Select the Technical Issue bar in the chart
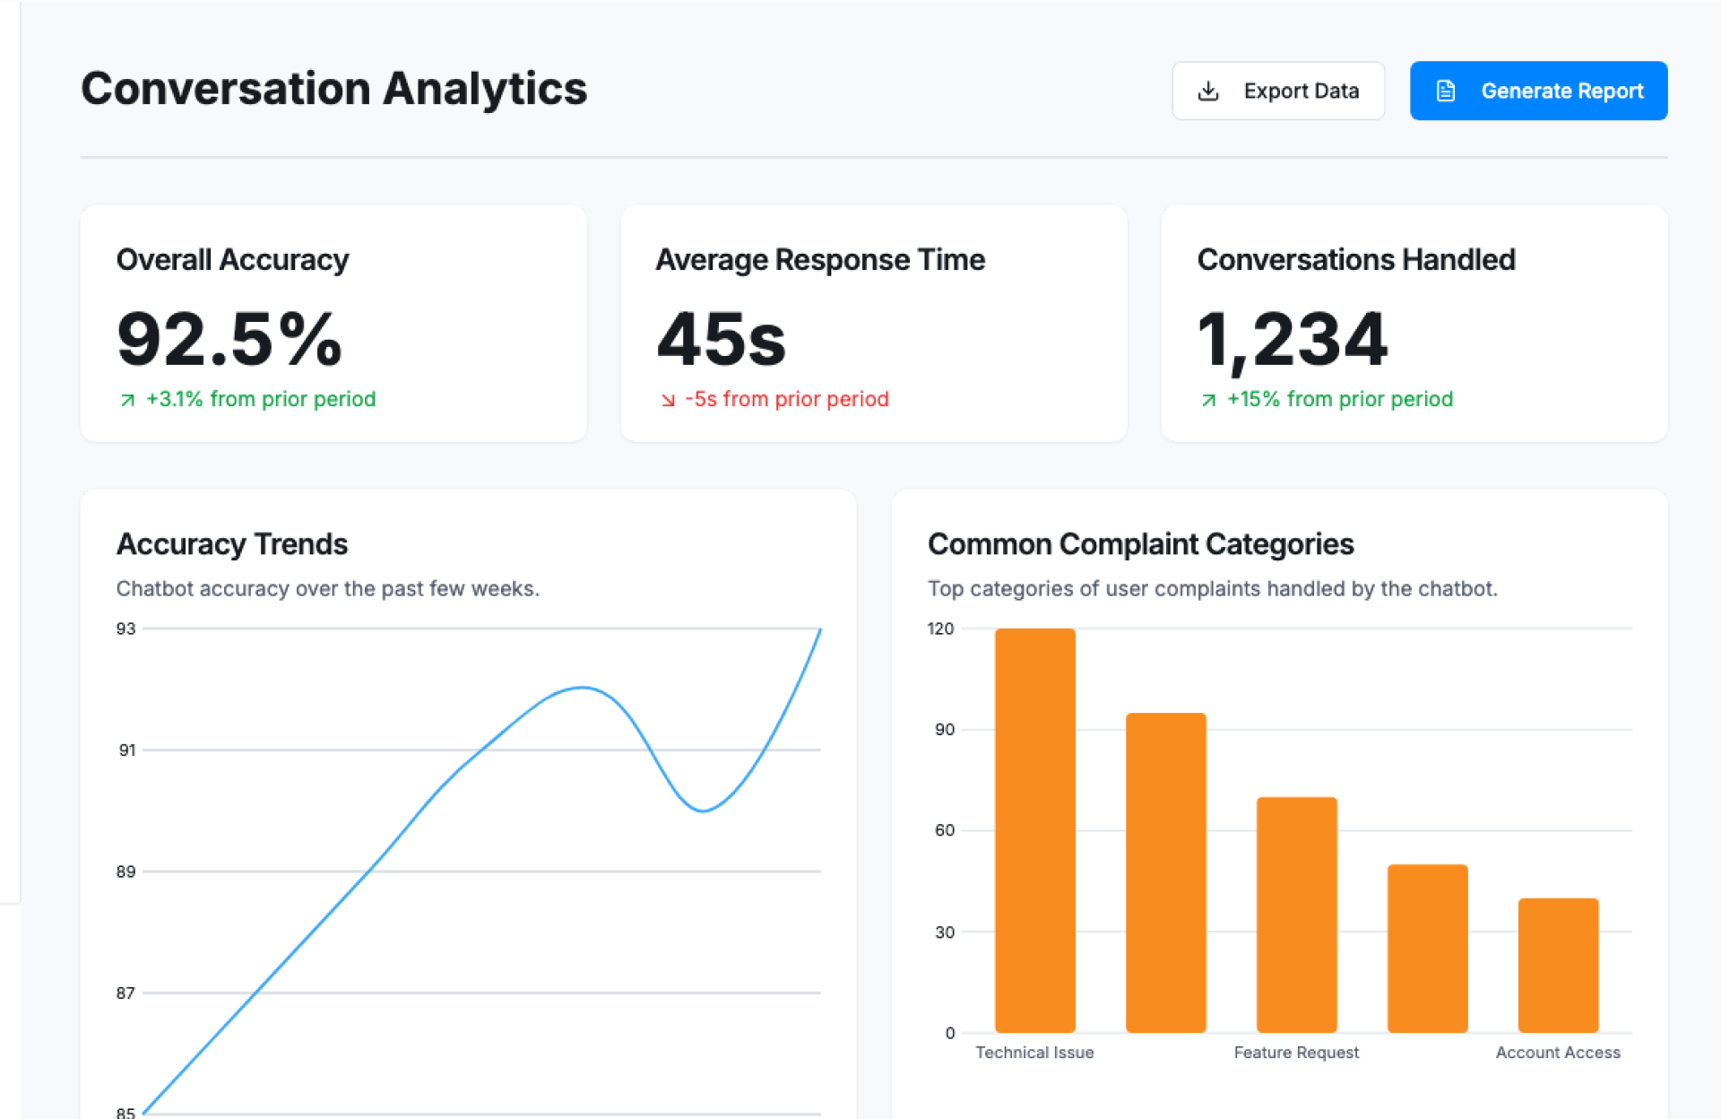 (x=1034, y=830)
